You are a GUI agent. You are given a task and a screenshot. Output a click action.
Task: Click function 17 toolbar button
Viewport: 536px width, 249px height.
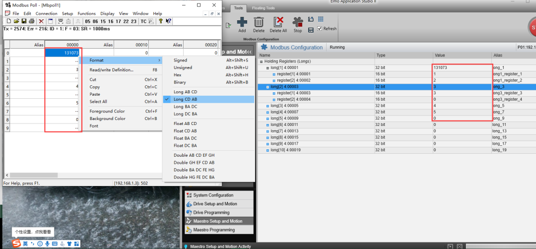(x=118, y=21)
